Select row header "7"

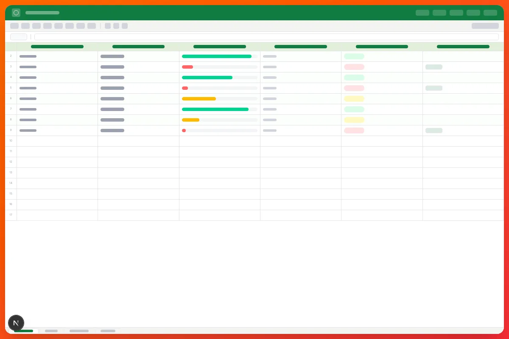(x=11, y=109)
